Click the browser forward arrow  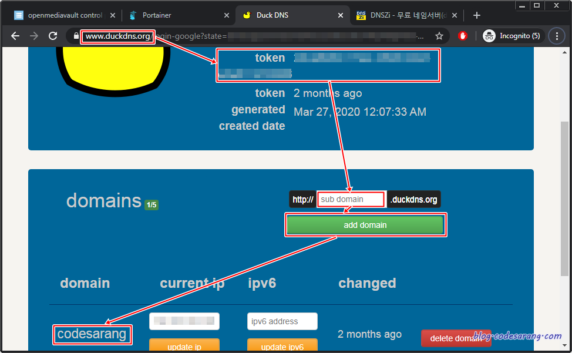[34, 36]
